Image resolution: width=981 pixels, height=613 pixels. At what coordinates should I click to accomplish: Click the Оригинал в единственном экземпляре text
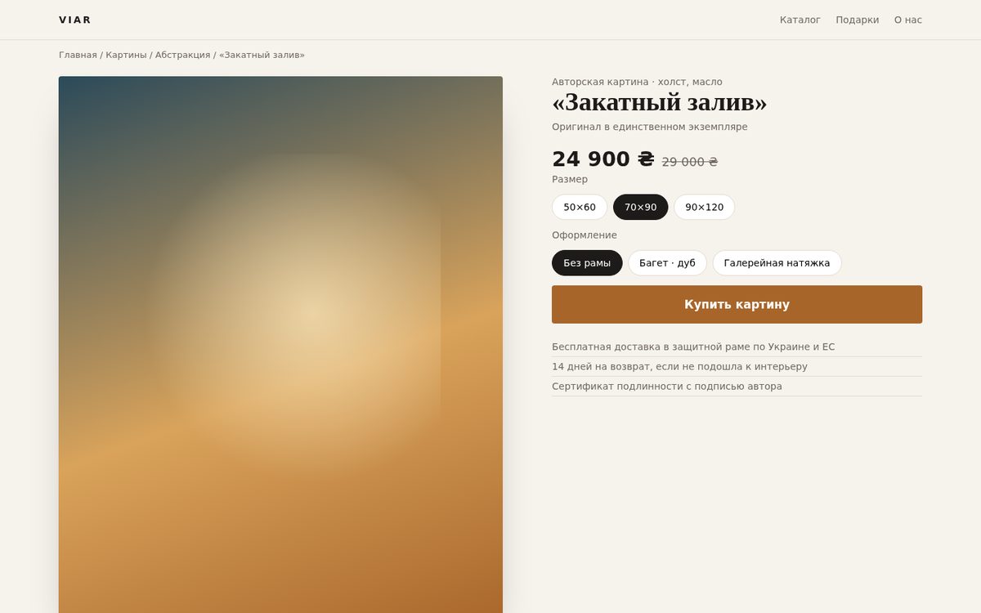tap(649, 127)
